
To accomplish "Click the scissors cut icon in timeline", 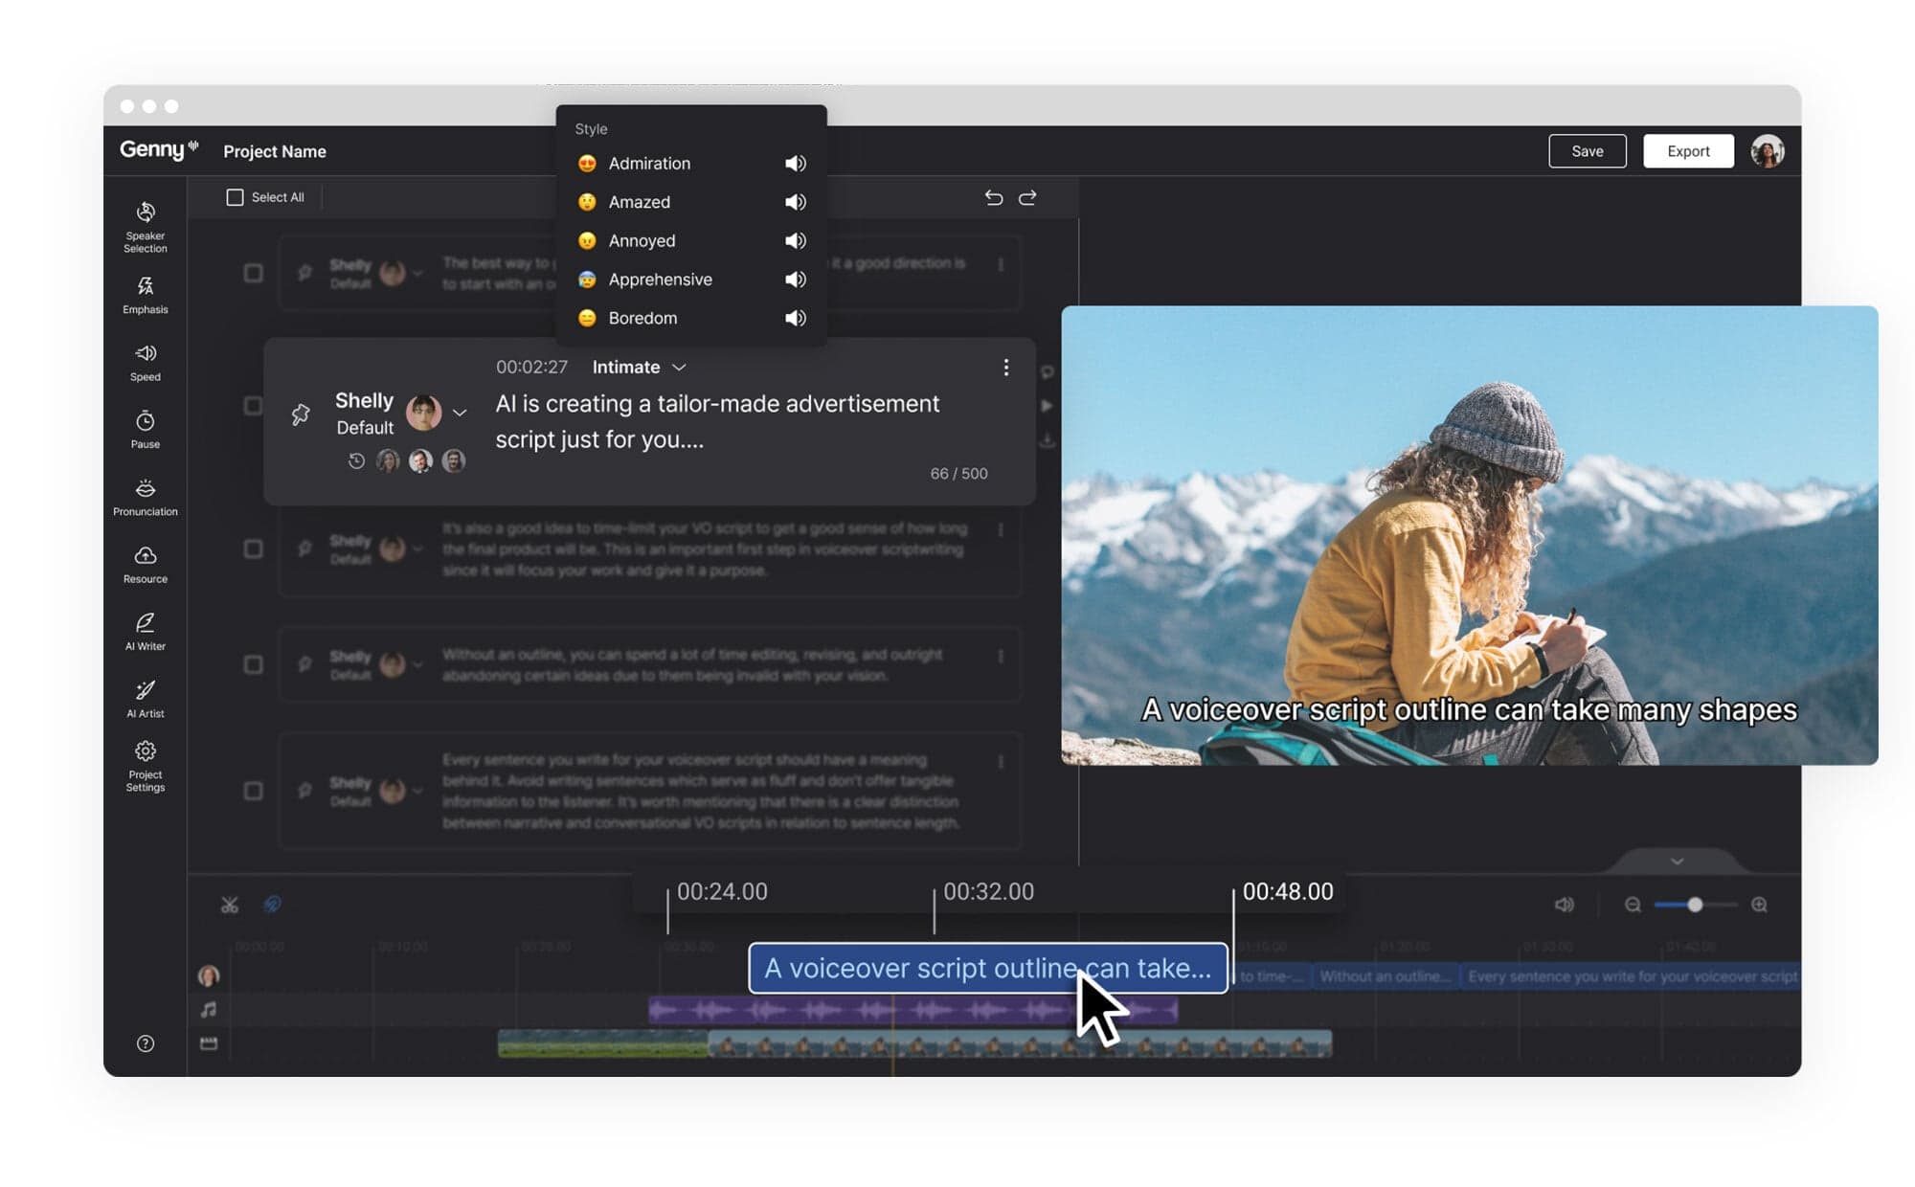I will coord(229,905).
